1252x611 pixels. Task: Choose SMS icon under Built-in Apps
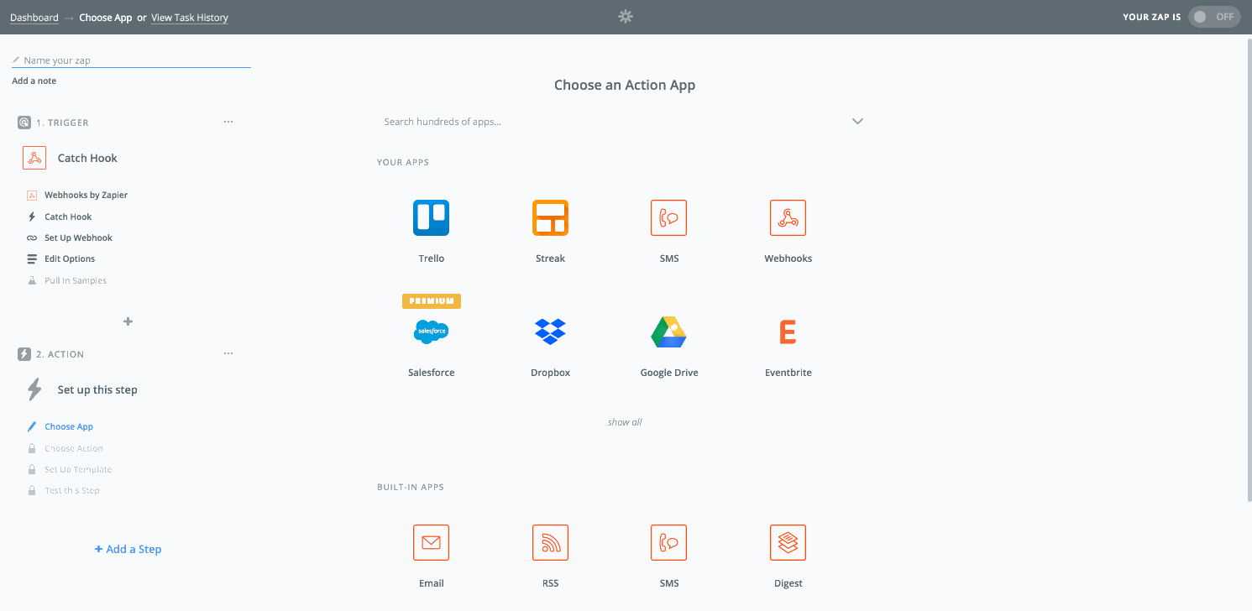[x=669, y=542]
